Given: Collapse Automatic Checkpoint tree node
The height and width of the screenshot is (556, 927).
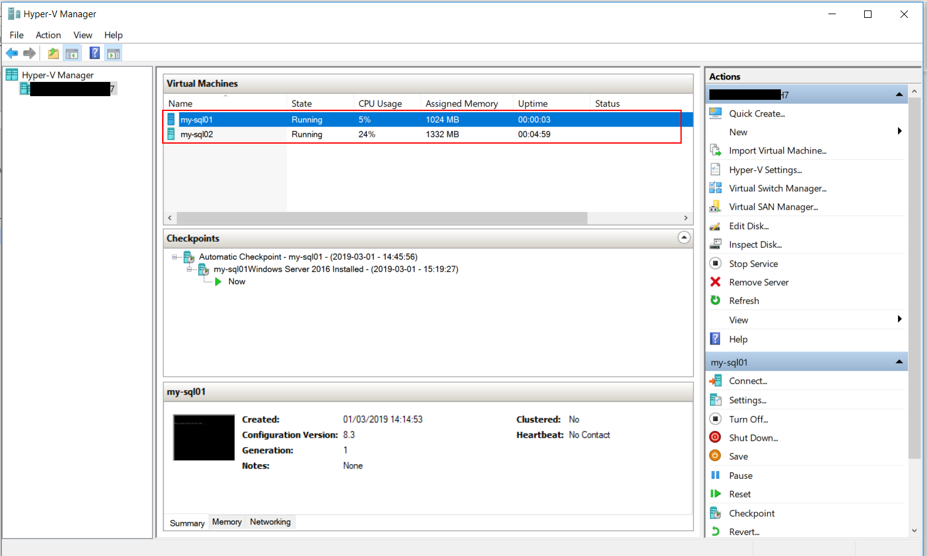Looking at the screenshot, I should point(174,257).
